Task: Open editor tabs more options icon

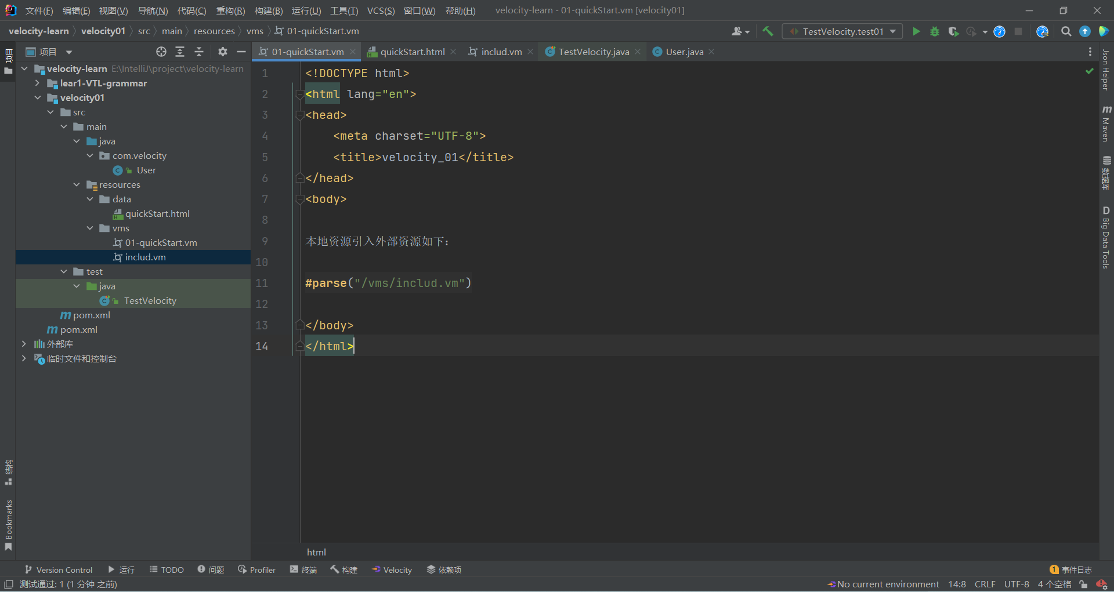Action: (1090, 52)
